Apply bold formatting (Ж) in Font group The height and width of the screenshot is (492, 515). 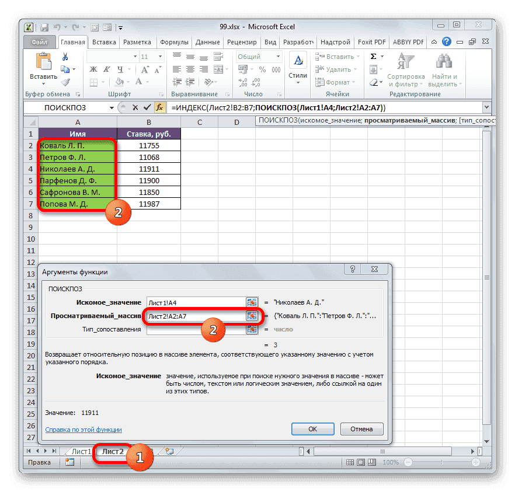pos(93,69)
